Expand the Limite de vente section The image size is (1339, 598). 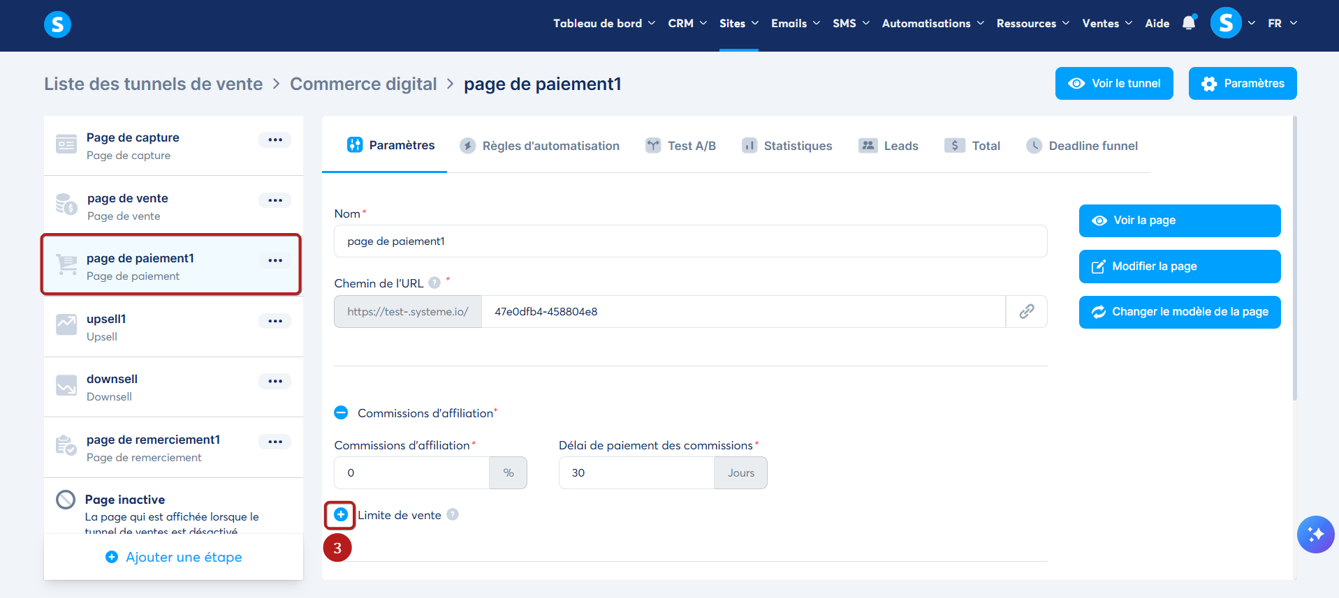[x=341, y=514]
